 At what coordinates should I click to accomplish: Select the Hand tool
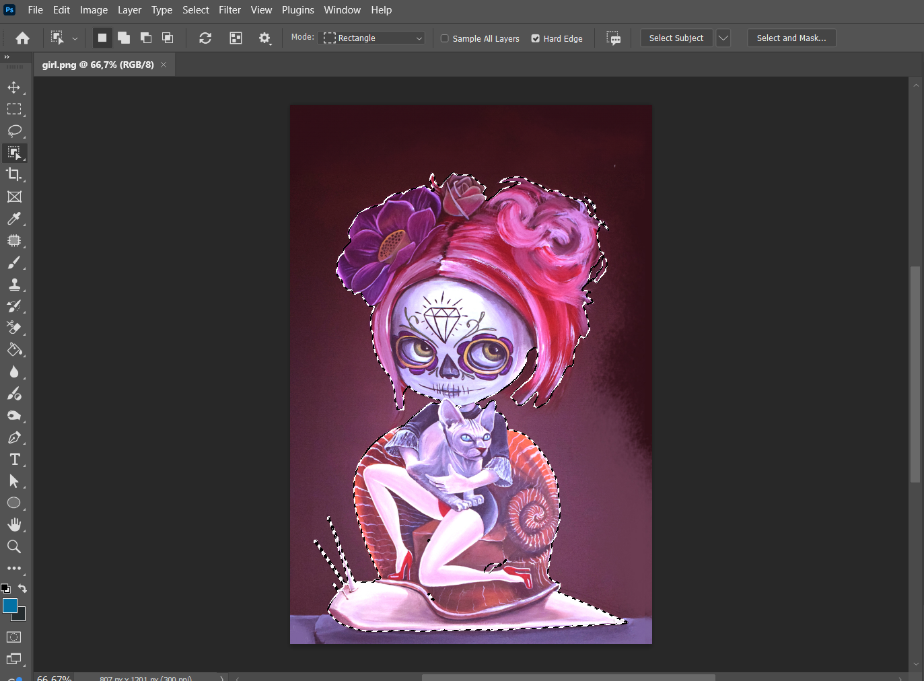14,525
